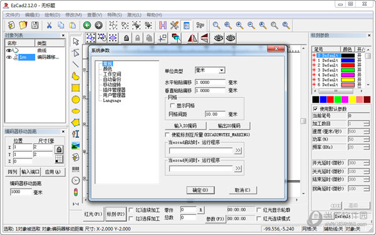Image resolution: width=376 pixels, height=235 pixels.
Task: Click stepper beside 关光延时 field
Action: tap(366, 172)
